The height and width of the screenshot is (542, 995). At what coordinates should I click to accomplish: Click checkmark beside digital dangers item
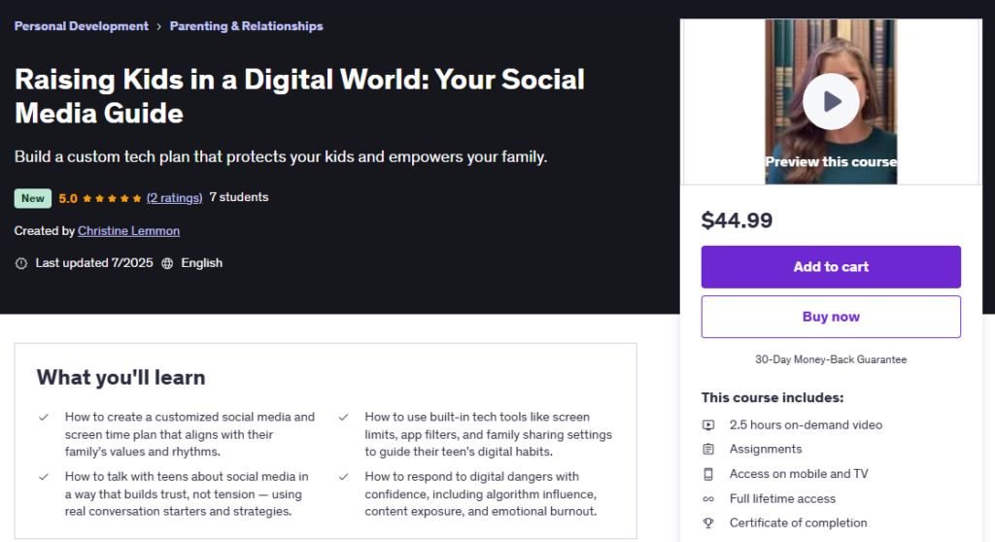tap(343, 477)
